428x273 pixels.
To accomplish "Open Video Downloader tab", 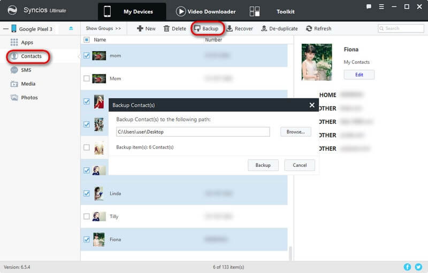I will pos(206,11).
